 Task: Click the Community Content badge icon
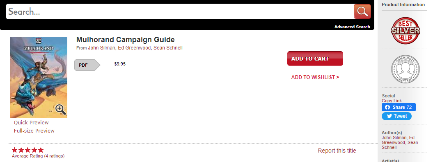405,69
